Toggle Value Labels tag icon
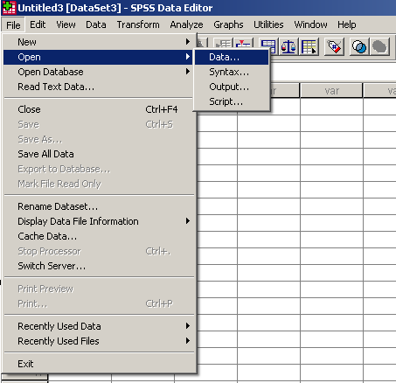396x383 pixels. point(334,46)
